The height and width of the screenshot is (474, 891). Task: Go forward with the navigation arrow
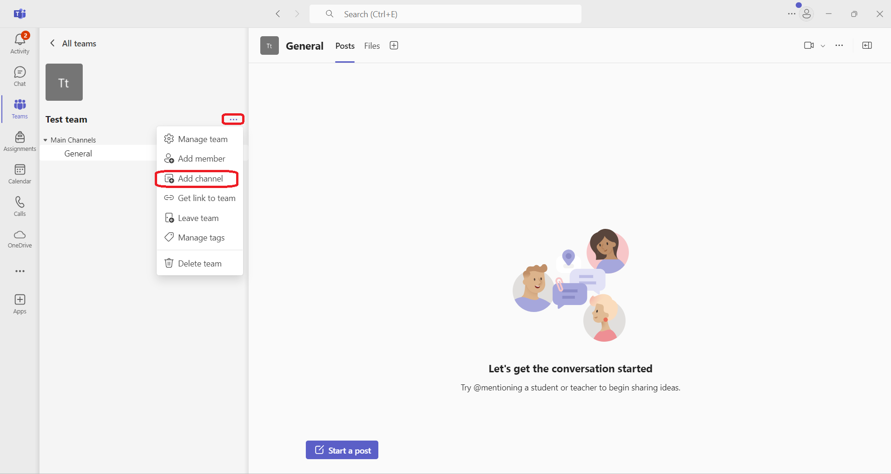[x=297, y=14]
